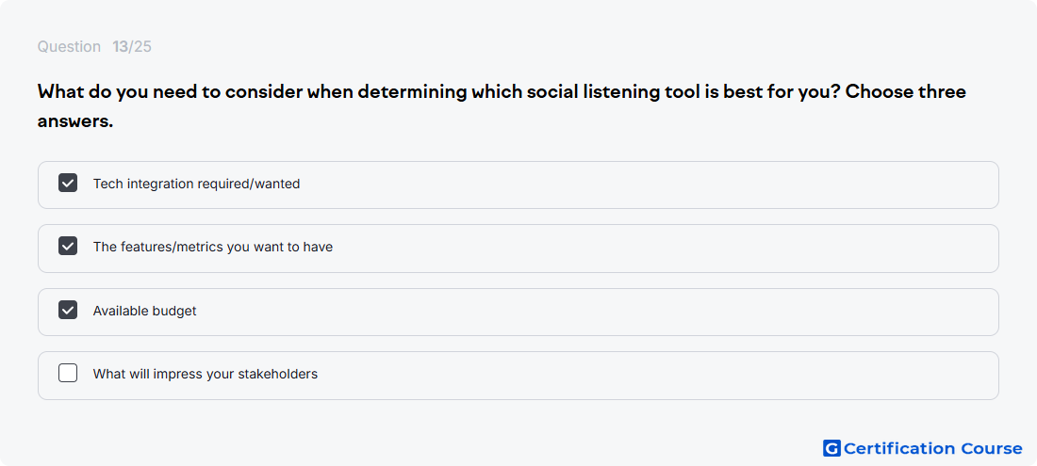This screenshot has height=466, width=1037.
Task: Click empty area of Tech integration option card
Action: (x=649, y=185)
